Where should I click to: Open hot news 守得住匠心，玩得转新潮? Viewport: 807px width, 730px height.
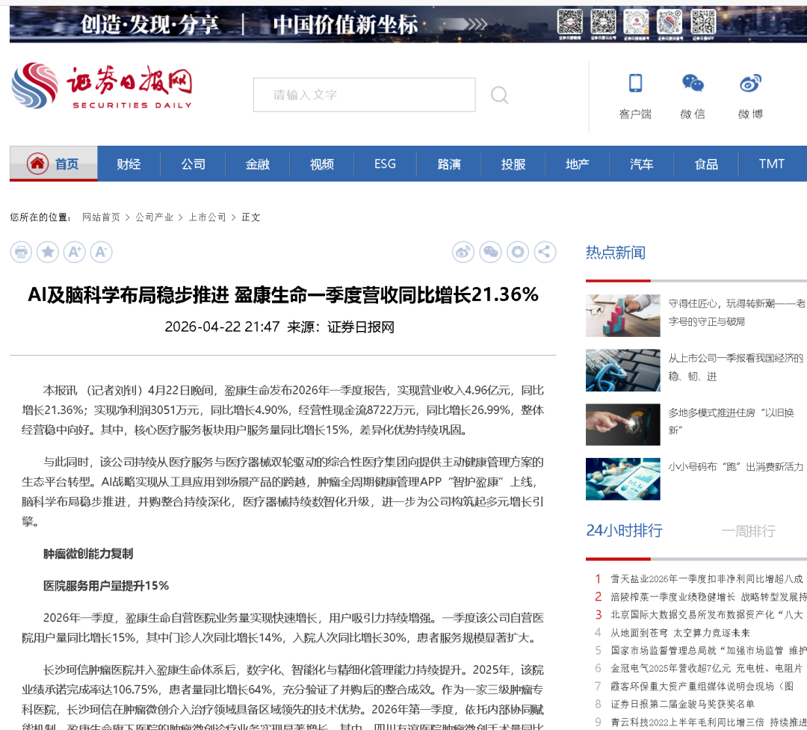tap(737, 312)
